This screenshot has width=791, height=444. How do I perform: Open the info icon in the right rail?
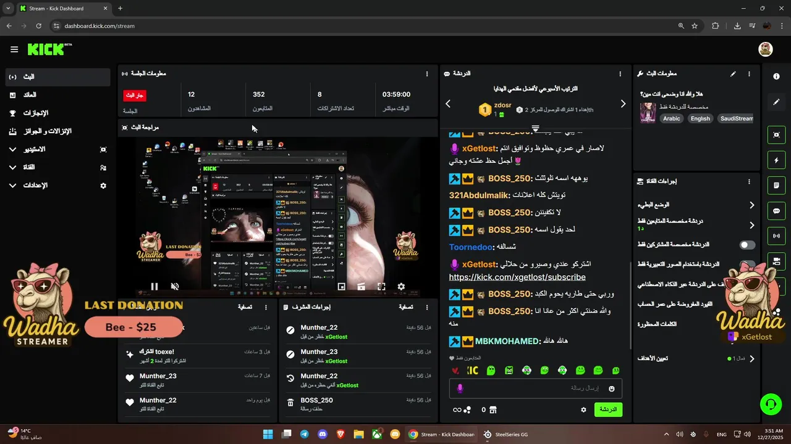776,76
